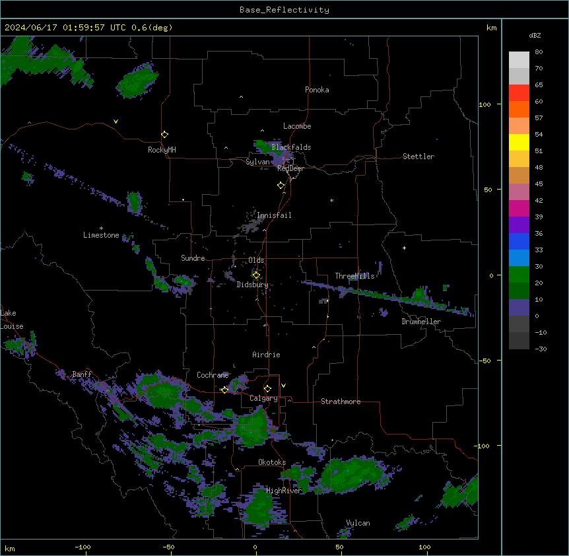
Task: Click the Olds label
Action: tap(256, 260)
